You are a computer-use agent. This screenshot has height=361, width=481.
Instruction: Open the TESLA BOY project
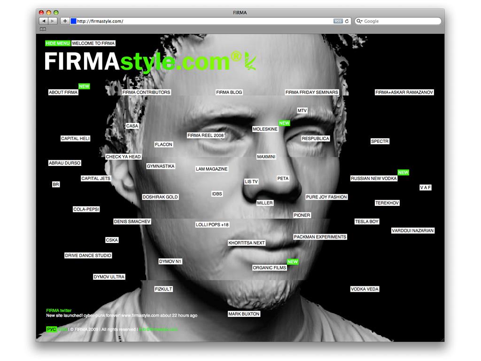[367, 221]
